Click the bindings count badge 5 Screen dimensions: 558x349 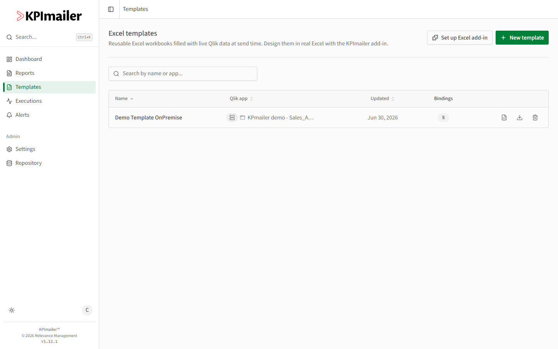(443, 117)
